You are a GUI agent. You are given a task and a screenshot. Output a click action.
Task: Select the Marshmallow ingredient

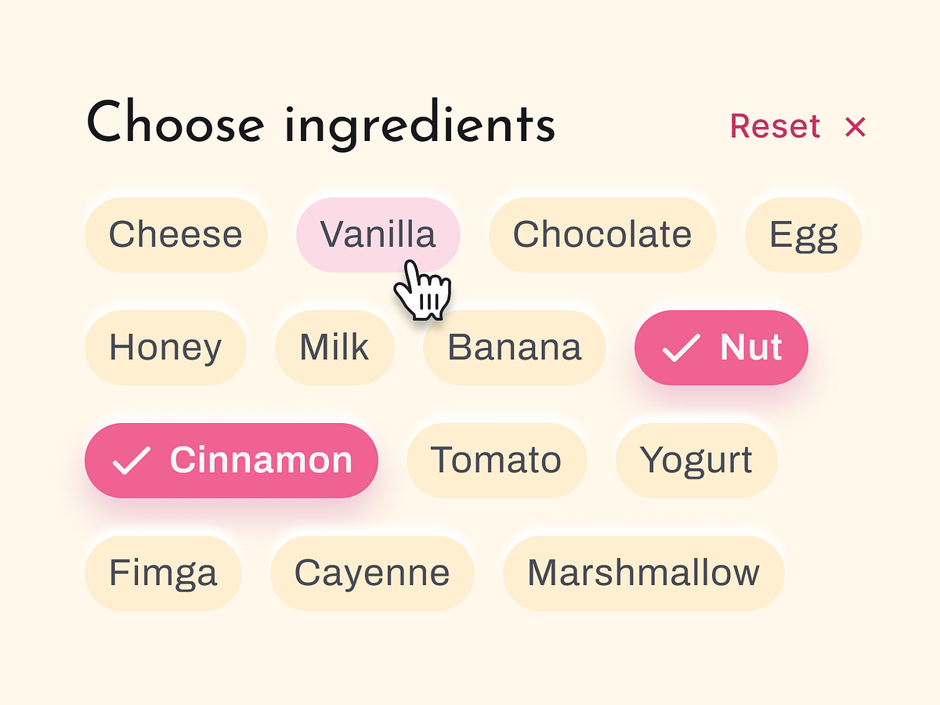(644, 573)
